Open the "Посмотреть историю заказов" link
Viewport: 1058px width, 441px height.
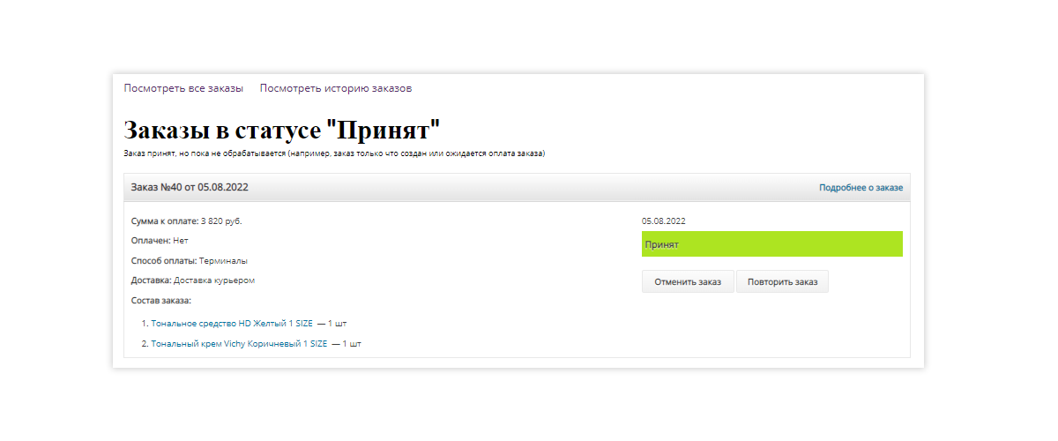tap(336, 88)
